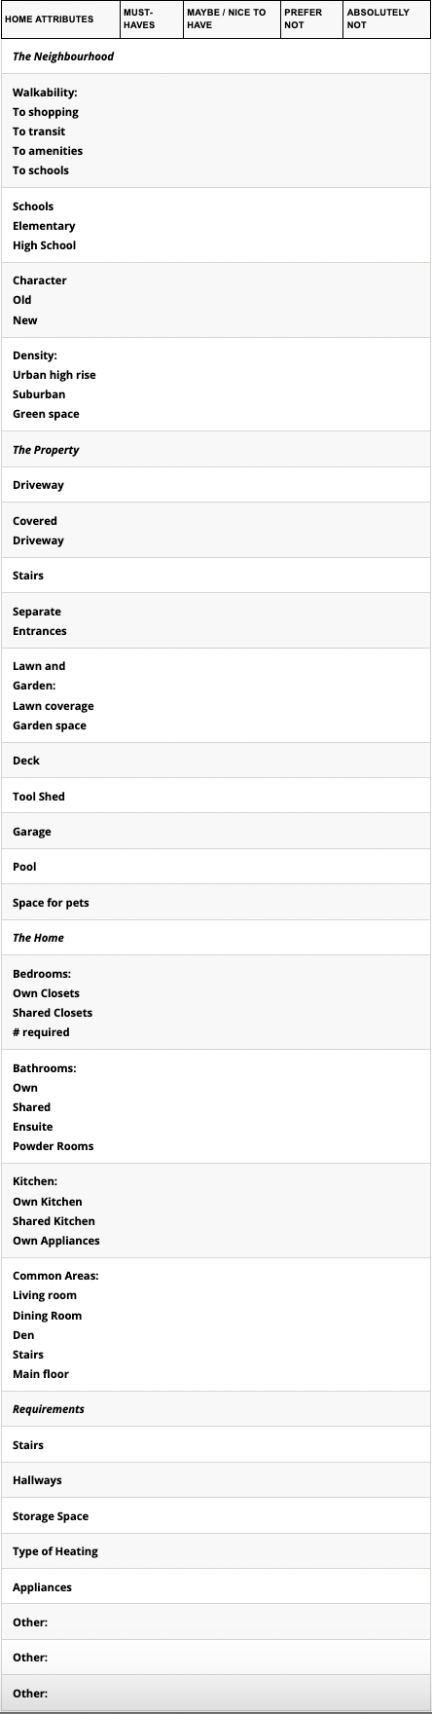
Task: Click the Walkability row
Action: click(x=216, y=130)
